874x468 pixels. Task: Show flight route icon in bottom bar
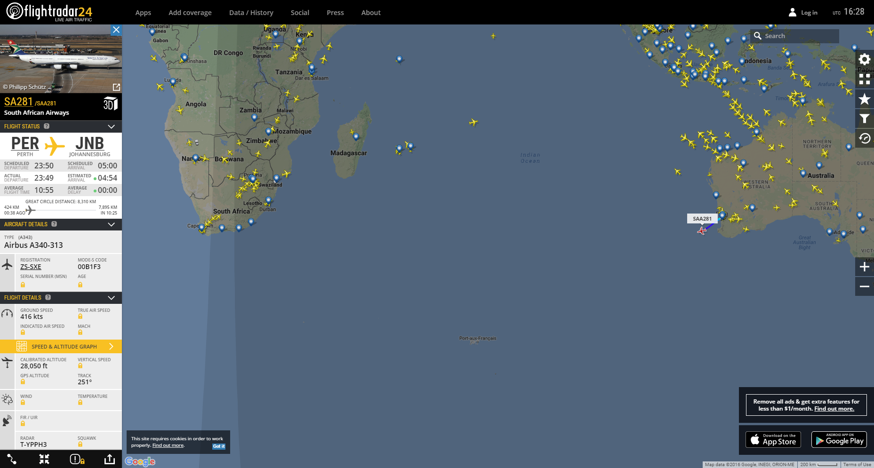(x=12, y=459)
